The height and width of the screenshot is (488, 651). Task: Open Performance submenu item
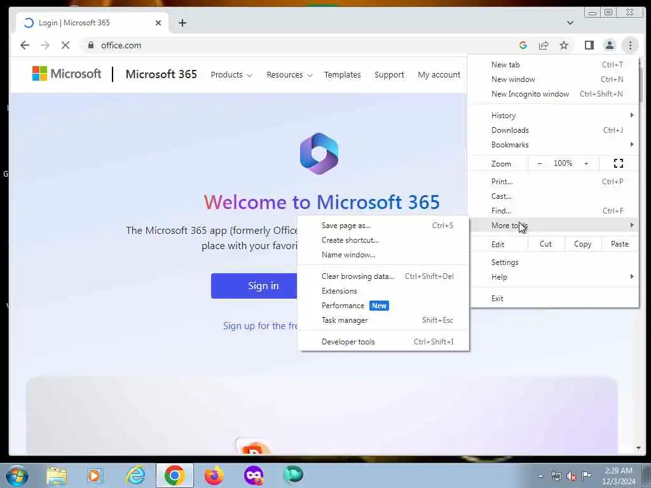[x=383, y=306]
